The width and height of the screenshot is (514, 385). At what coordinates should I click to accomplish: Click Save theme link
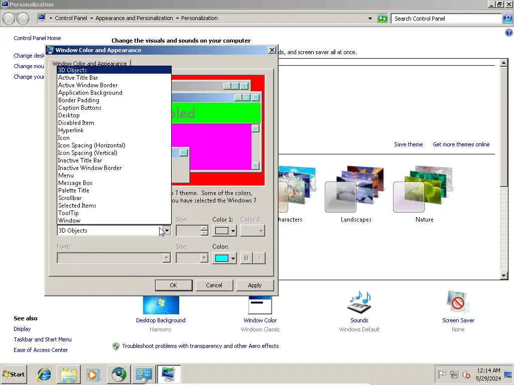pos(408,144)
